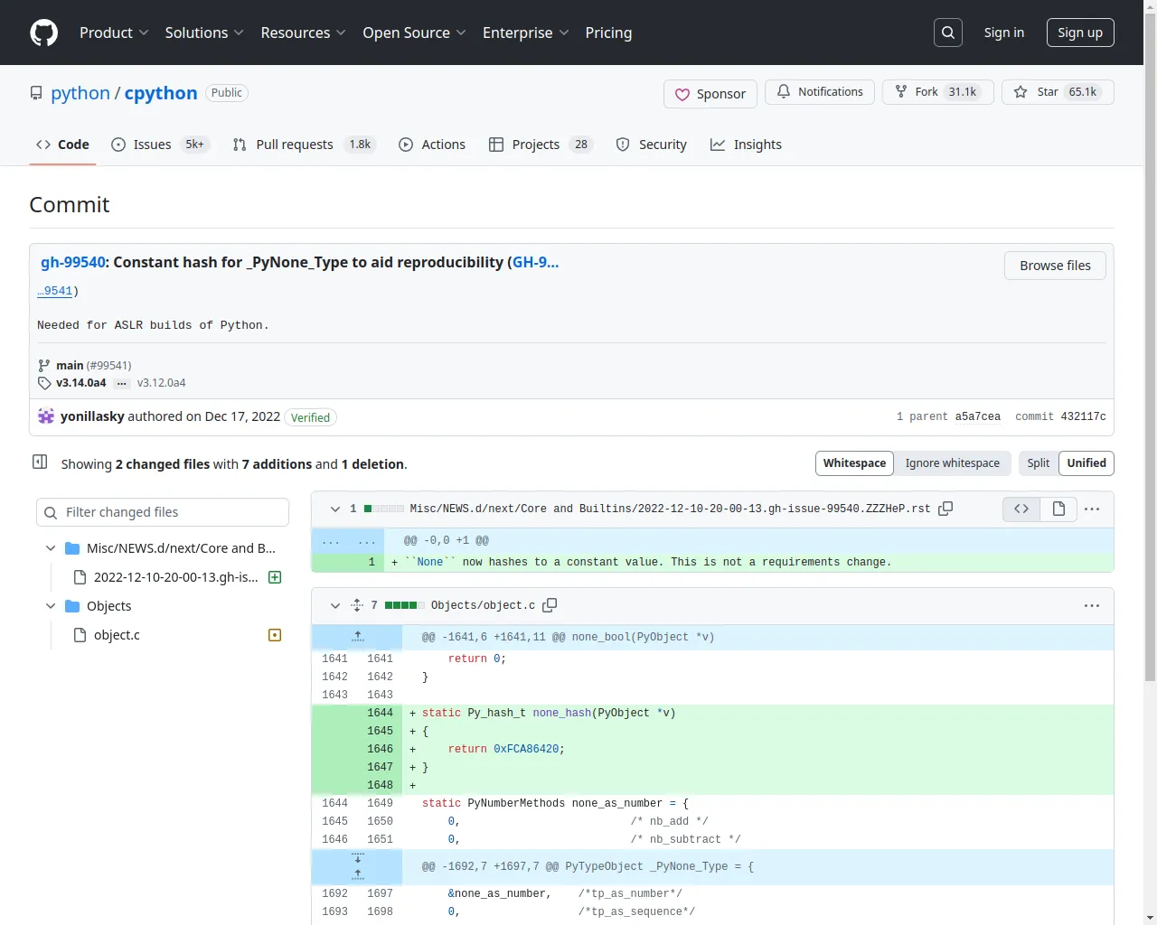Open parent commit a5a7cea

click(978, 416)
